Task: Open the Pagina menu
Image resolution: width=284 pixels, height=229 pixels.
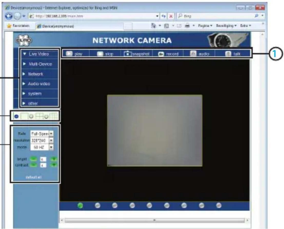Action: coord(205,26)
